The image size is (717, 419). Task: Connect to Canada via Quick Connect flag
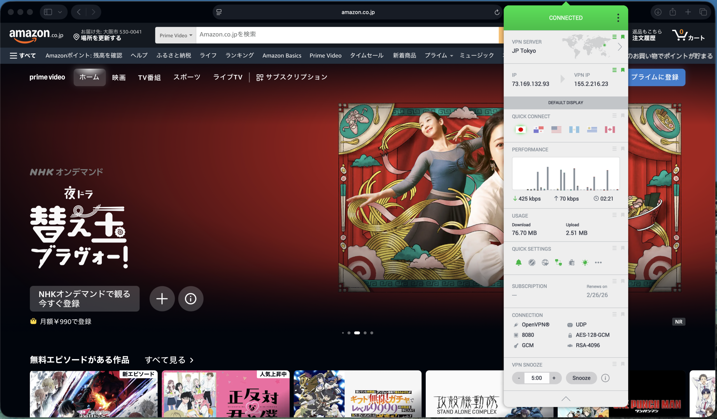tap(610, 130)
